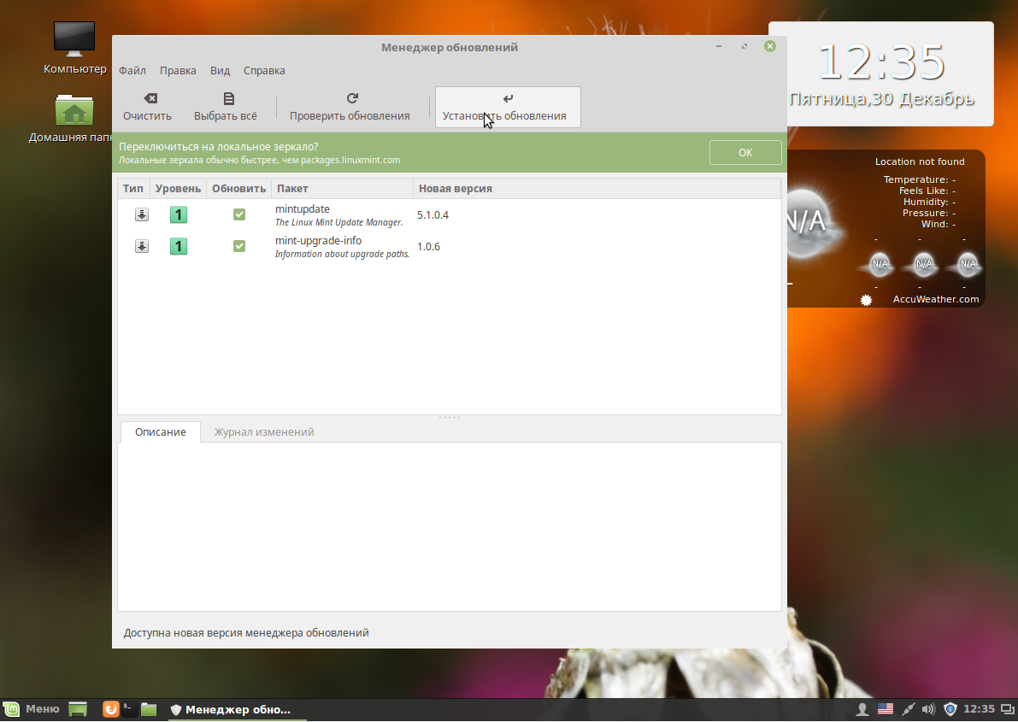Screen dimensions: 1018x722
Task: Refresh updates via Проверить обновления icon
Action: (x=351, y=99)
